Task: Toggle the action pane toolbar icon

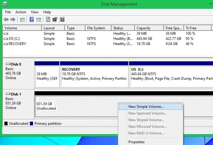Action: pos(39,20)
